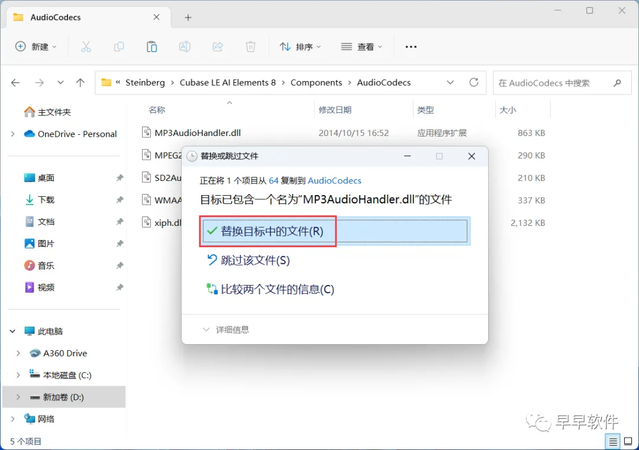The height and width of the screenshot is (450, 639).
Task: Open the three-dot more options menu
Action: click(x=411, y=47)
